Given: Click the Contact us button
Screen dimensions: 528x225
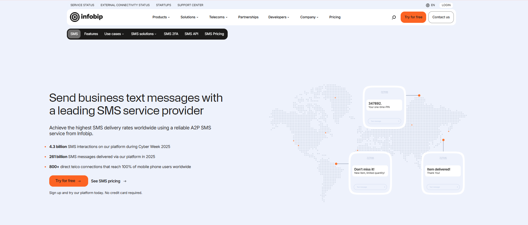Looking at the screenshot, I should [441, 17].
